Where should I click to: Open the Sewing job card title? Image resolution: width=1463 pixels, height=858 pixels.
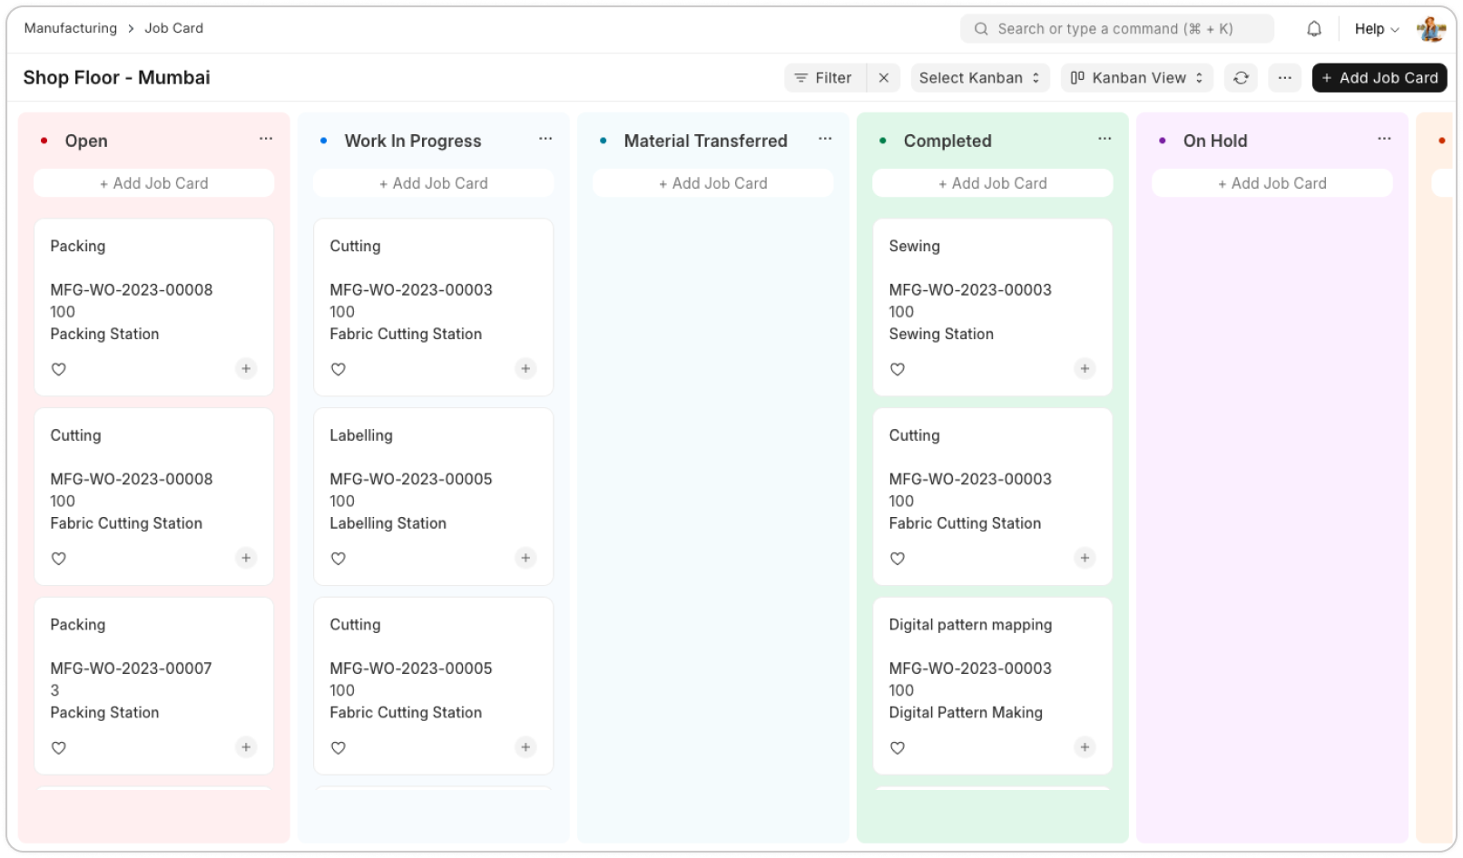tap(914, 246)
